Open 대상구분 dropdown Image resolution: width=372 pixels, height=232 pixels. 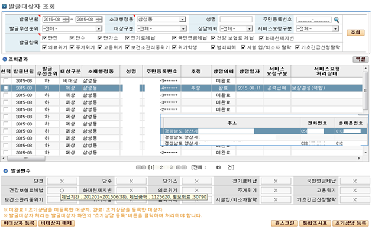tap(183, 29)
